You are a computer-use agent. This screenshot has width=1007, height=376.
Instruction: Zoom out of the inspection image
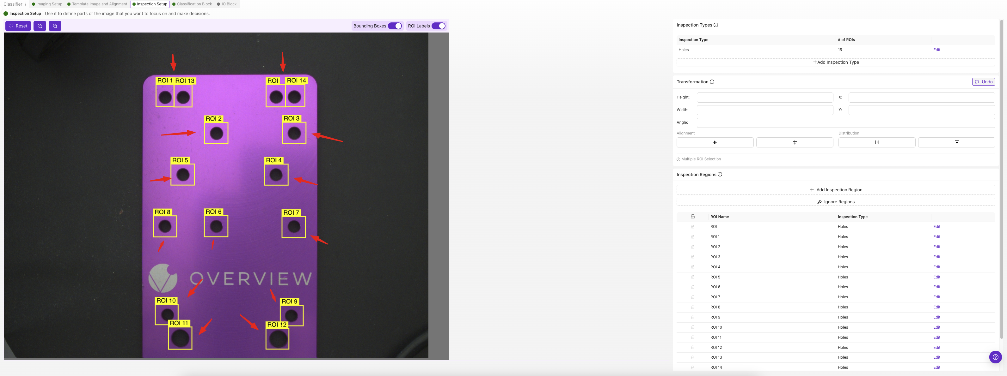[x=40, y=26]
